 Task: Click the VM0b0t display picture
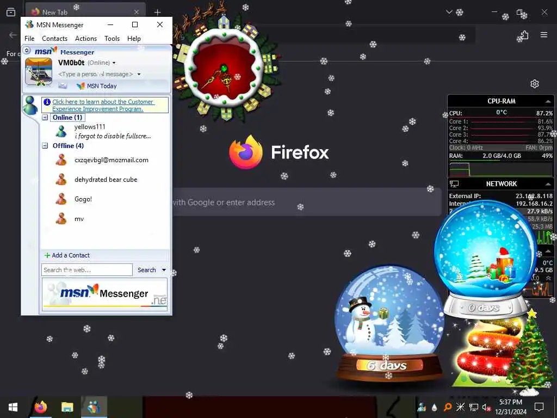point(39,72)
